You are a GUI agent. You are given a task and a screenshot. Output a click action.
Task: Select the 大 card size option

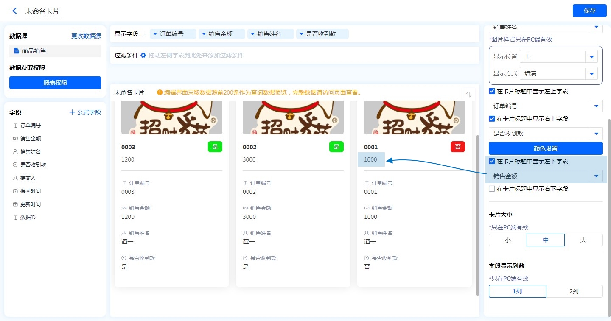(x=583, y=240)
